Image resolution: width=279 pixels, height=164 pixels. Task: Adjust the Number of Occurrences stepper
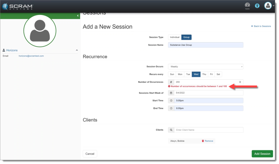(240, 82)
